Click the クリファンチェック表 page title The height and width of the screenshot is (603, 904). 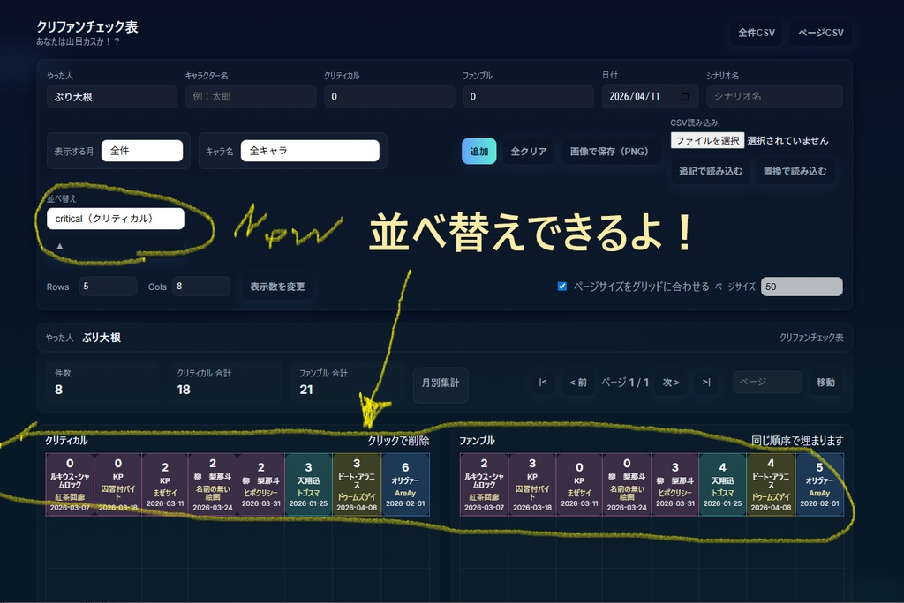pos(87,26)
